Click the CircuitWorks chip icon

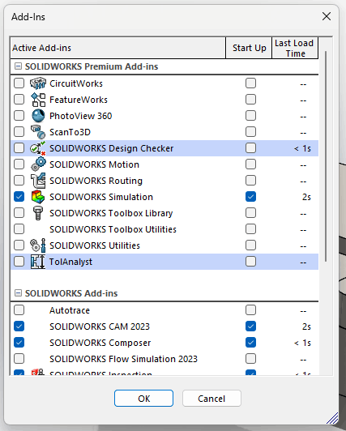[38, 83]
